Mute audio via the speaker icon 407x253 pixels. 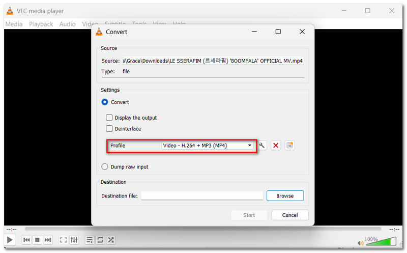coord(360,243)
